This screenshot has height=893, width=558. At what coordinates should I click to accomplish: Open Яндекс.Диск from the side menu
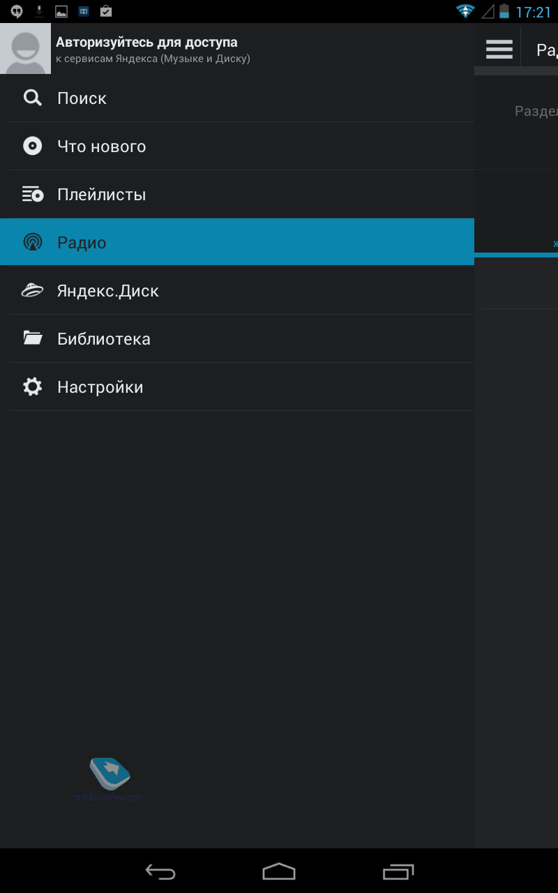click(x=108, y=291)
